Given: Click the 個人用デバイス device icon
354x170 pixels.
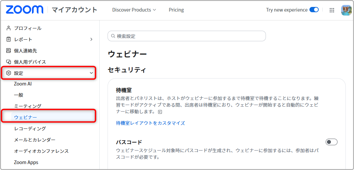Looking at the screenshot, I should point(9,62).
